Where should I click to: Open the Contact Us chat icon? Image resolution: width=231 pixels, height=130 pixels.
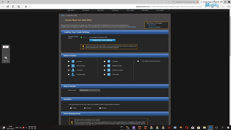[x=6, y=59]
